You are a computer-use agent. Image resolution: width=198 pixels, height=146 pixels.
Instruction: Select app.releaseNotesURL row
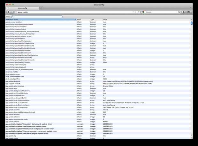point(98,81)
